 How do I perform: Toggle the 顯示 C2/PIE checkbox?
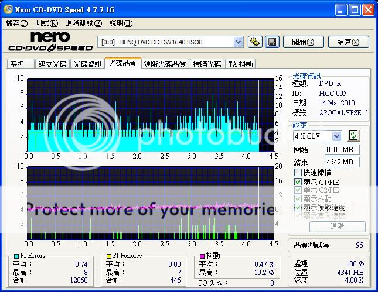click(x=298, y=190)
